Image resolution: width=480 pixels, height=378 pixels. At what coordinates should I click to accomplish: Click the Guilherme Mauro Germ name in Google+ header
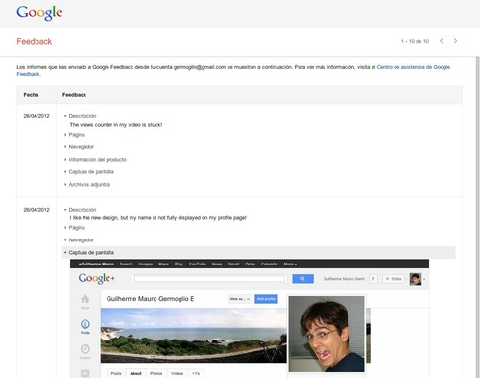click(x=344, y=279)
